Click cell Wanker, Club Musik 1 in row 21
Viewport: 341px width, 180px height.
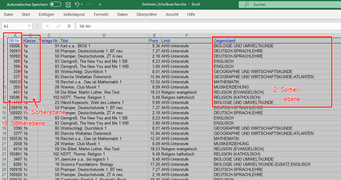coord(104,144)
